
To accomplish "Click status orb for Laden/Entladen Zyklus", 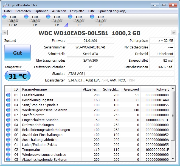I will [x=8, y=145].
